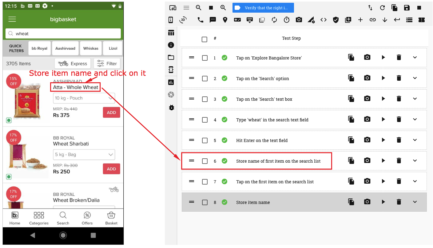Viewport: 433px width, 248px height.
Task: Play step 5 'Hit Enter on the text field'
Action: 383,140
